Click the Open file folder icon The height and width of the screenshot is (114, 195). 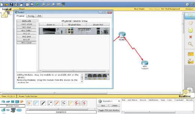click(x=7, y=5)
